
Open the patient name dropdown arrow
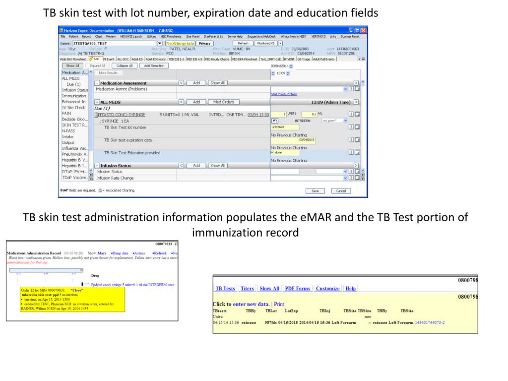point(158,43)
